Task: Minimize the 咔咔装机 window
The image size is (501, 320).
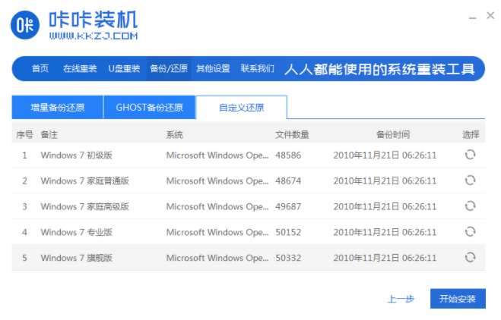Action: [472, 18]
